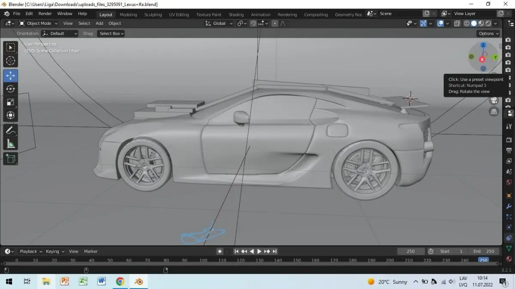
Task: Open the Tool properties tab
Action: pyautogui.click(x=509, y=126)
